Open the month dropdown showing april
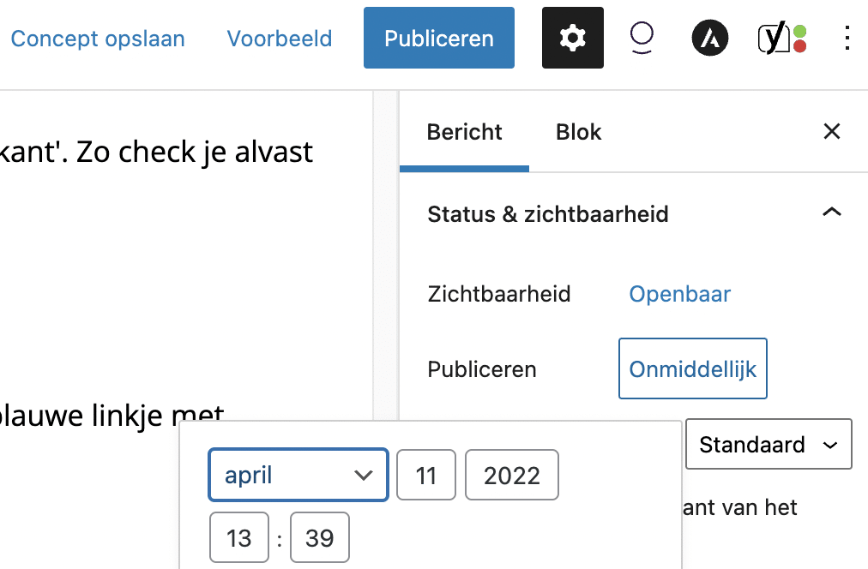This screenshot has width=868, height=569. pyautogui.click(x=298, y=475)
